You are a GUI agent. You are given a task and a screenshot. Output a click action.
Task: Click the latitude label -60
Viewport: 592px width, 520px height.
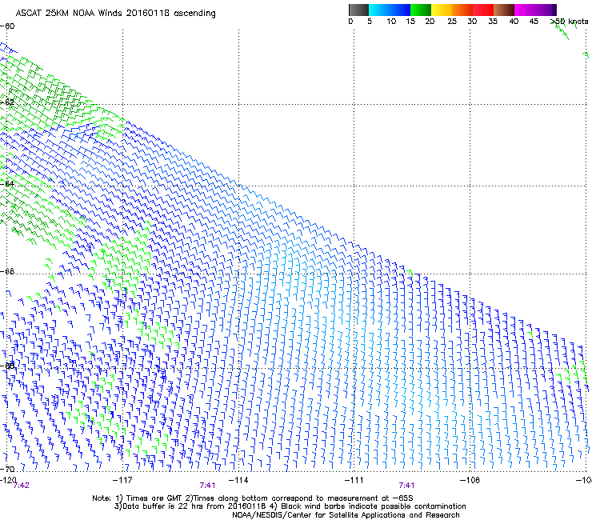coord(7,26)
